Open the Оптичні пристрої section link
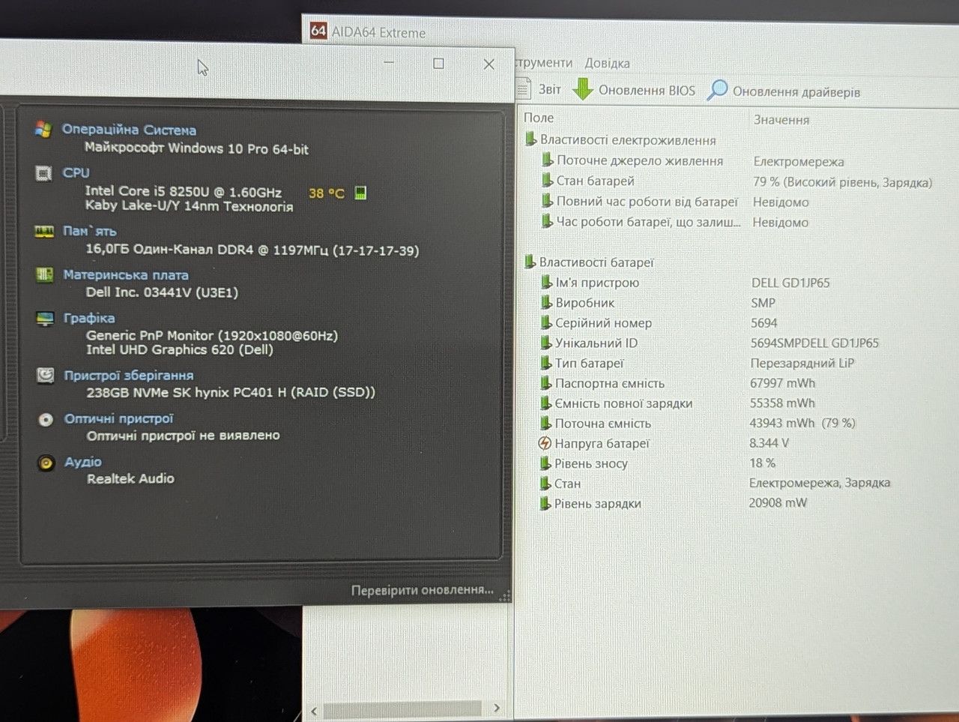 point(118,418)
